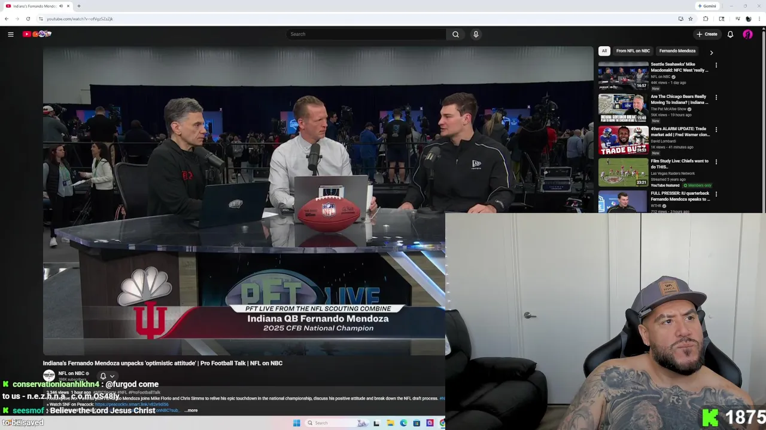The width and height of the screenshot is (766, 430).
Task: Go to the YouTube home logo
Action: coord(37,34)
